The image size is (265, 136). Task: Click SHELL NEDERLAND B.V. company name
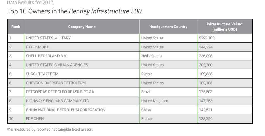44,56
